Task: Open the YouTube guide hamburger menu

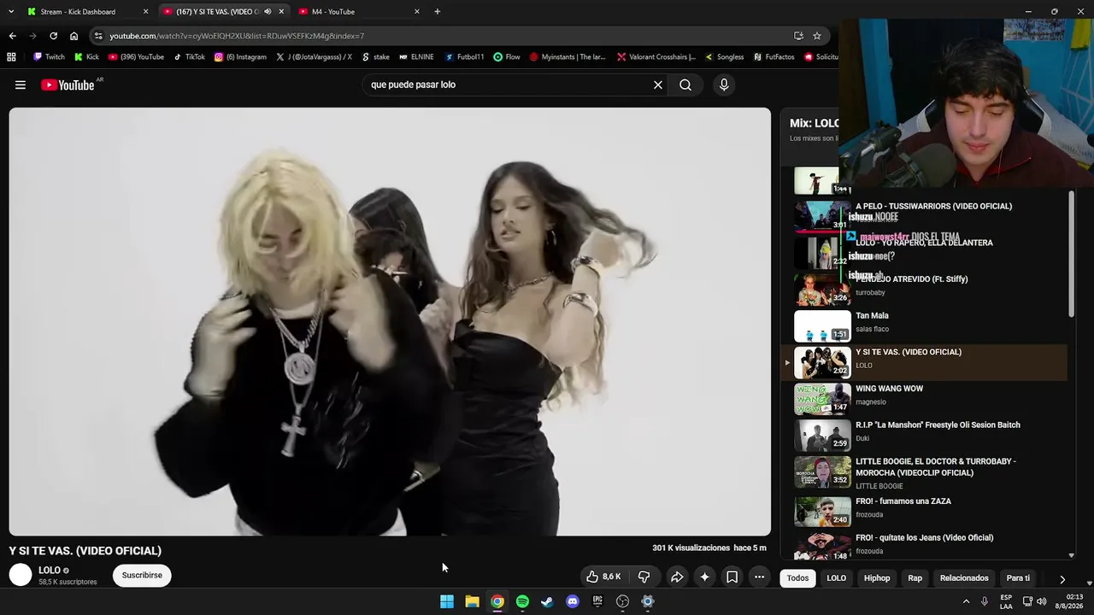Action: (21, 85)
